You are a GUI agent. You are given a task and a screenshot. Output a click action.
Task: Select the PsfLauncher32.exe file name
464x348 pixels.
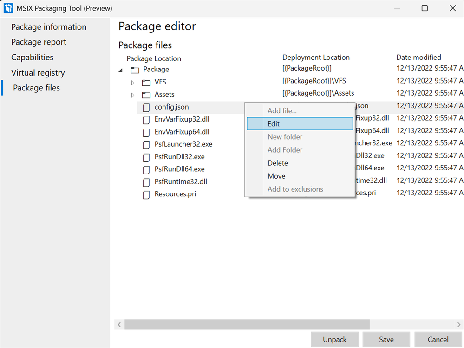coord(183,144)
